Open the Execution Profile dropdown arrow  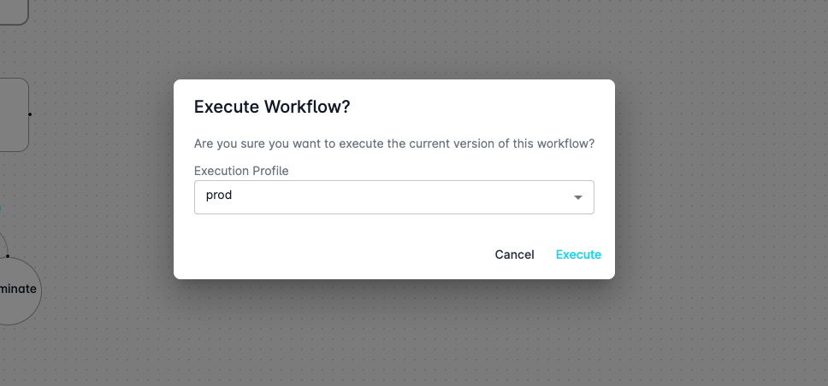pos(578,197)
